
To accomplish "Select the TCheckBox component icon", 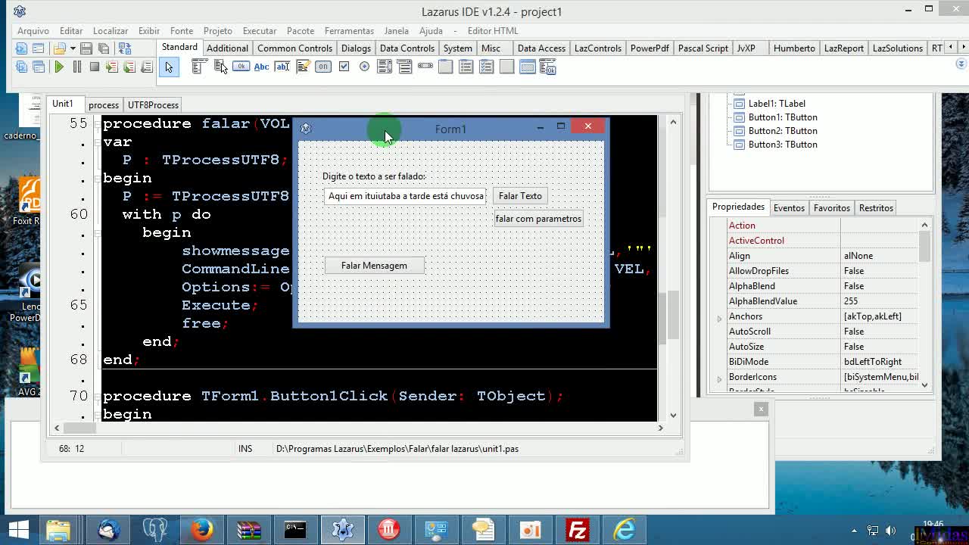I will (x=344, y=67).
